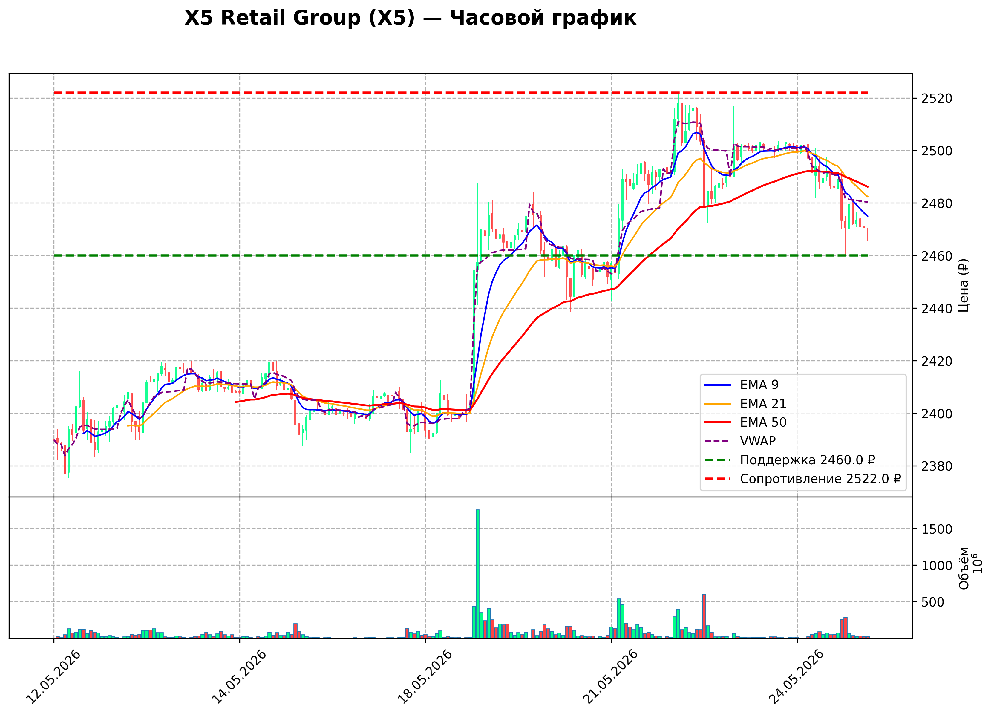Select the 'EMA 9' legend entry
Viewport: 994px width, 715px height.
759,385
